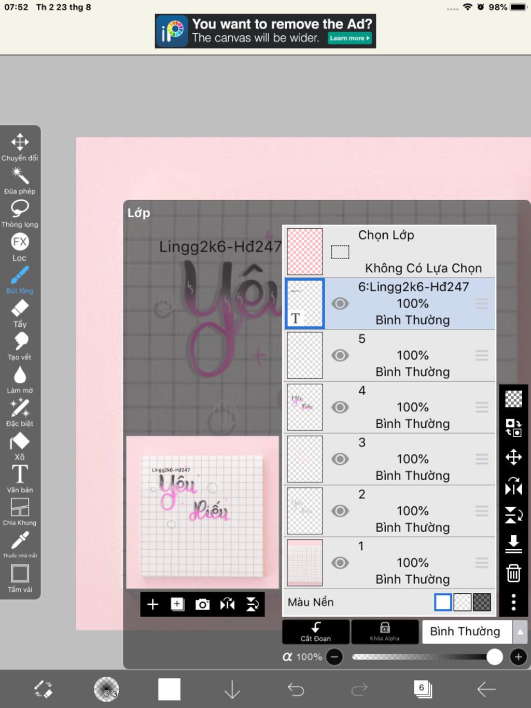The height and width of the screenshot is (708, 531).
Task: Open the Bình Thường blend mode dropdown
Action: click(x=468, y=632)
